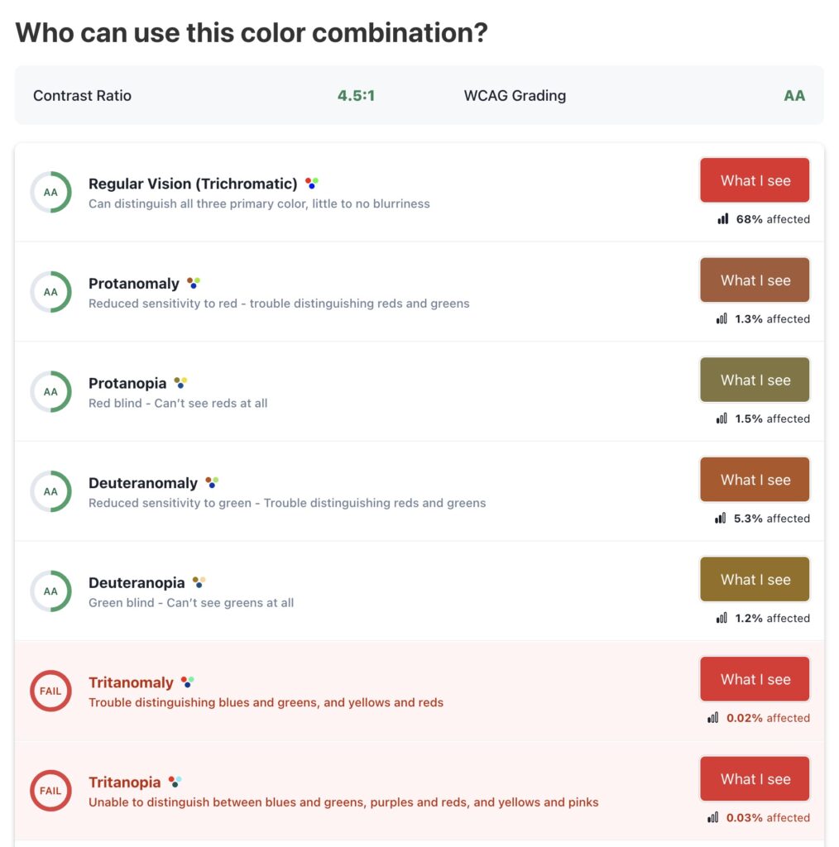Click the bar chart icon beside 5.3% affected
This screenshot has height=847, width=839.
pyautogui.click(x=721, y=519)
